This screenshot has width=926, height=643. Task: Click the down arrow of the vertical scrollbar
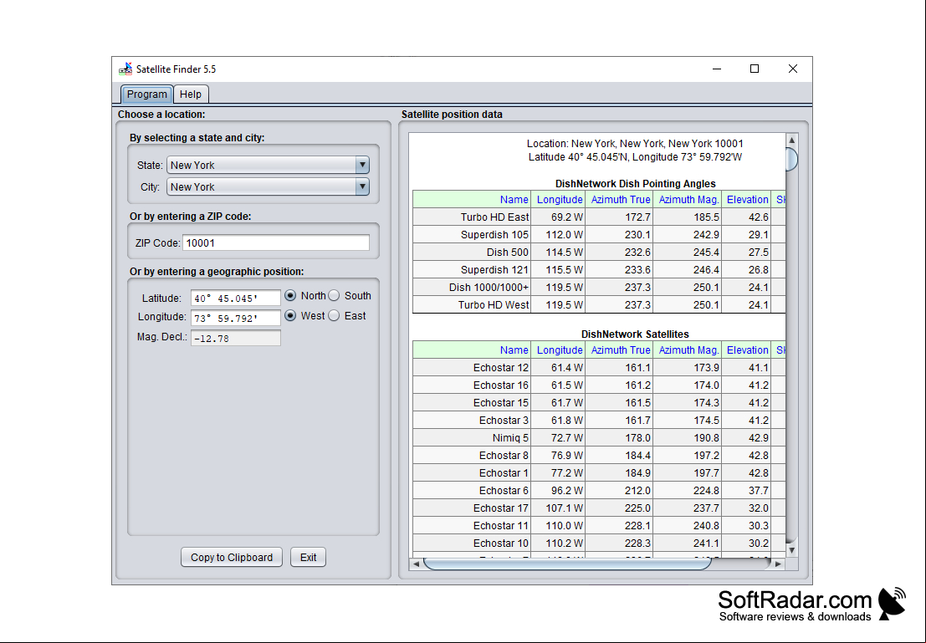click(x=792, y=550)
